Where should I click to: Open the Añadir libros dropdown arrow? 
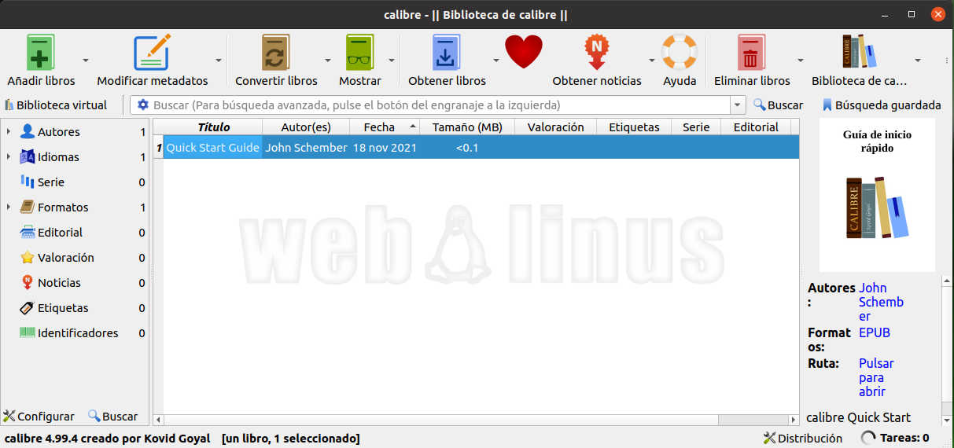point(86,61)
